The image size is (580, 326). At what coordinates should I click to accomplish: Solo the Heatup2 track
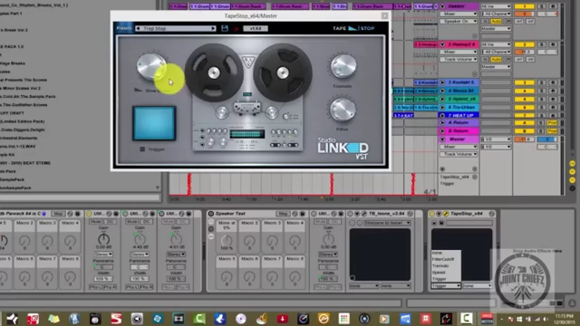541,45
